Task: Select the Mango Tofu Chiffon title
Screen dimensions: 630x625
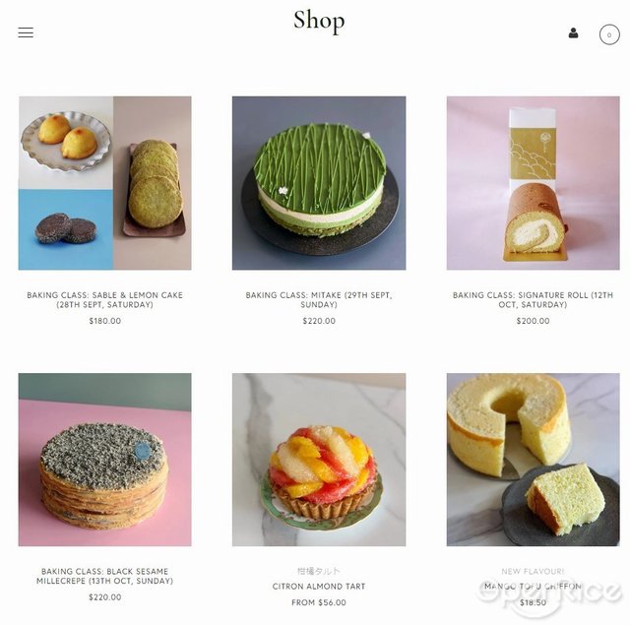Action: [534, 587]
